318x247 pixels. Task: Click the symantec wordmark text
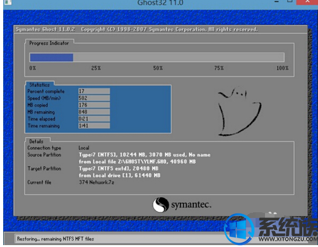coord(191,205)
